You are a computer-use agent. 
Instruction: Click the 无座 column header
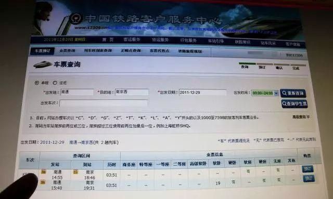coord(277,161)
